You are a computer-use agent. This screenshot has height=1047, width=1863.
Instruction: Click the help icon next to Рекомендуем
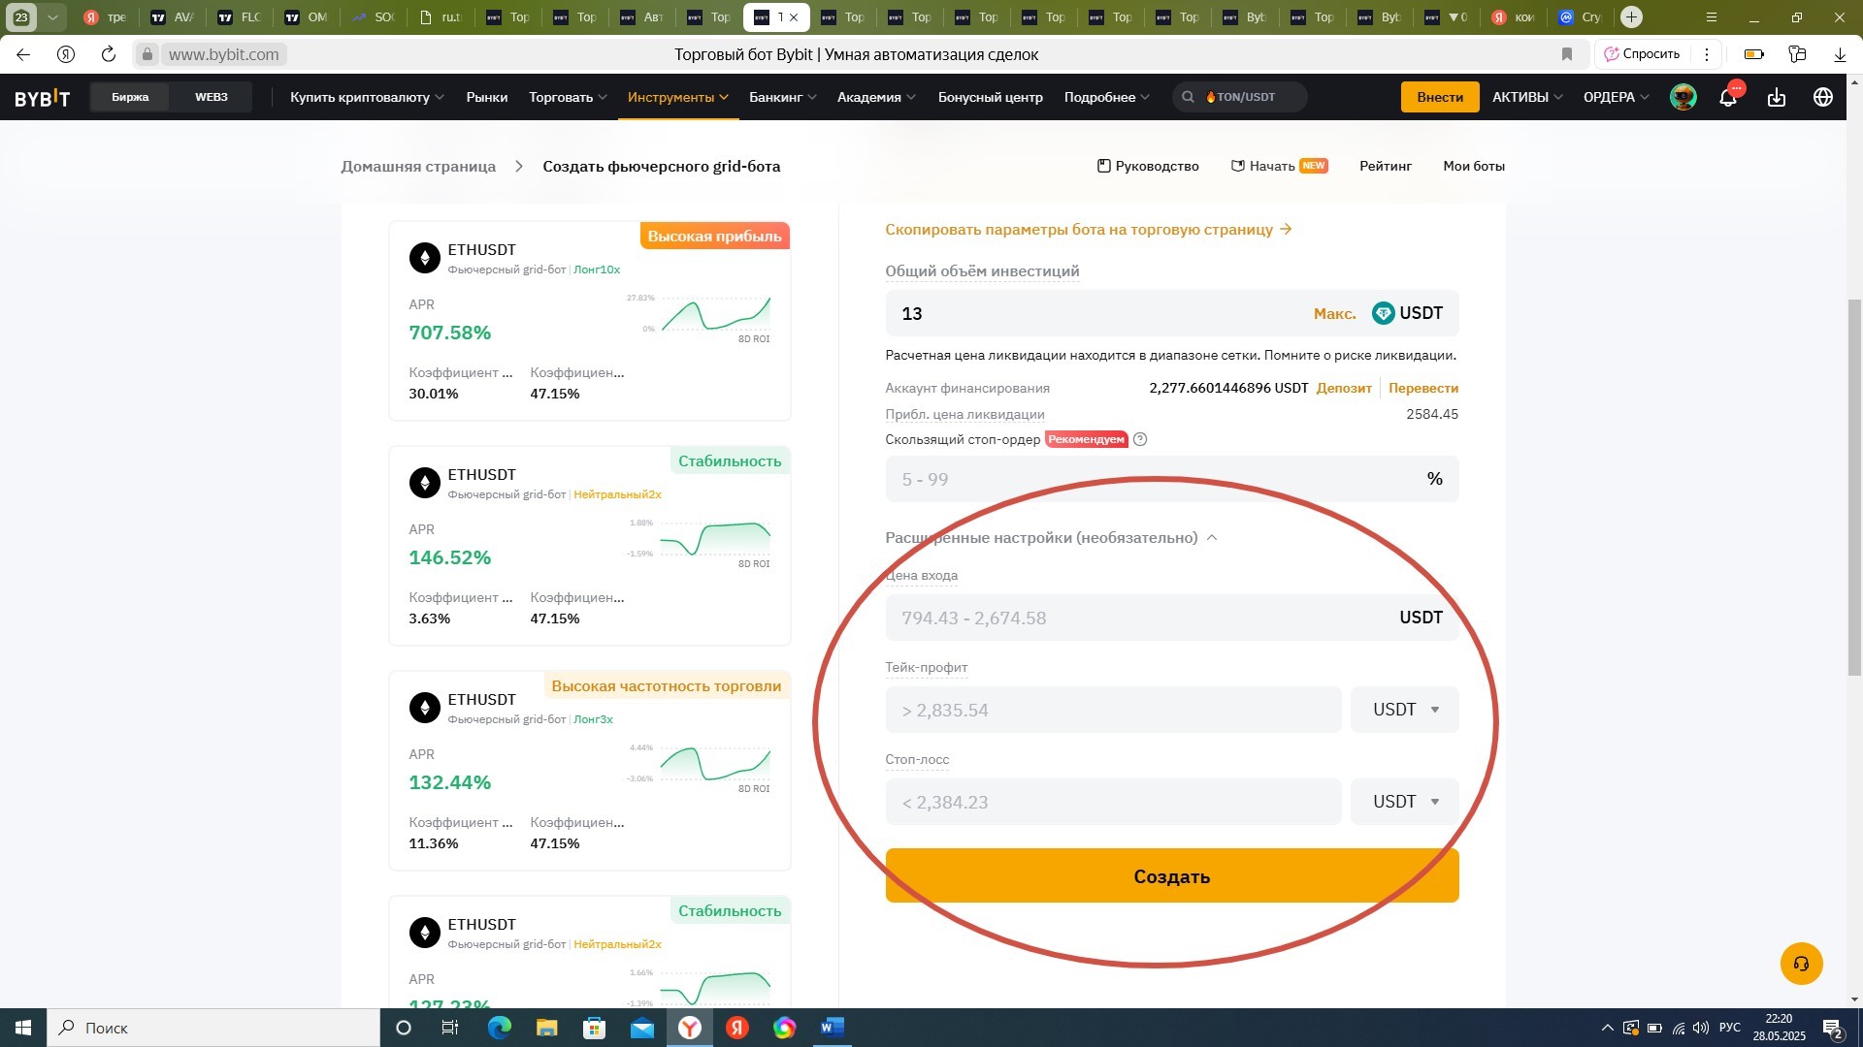(1140, 439)
